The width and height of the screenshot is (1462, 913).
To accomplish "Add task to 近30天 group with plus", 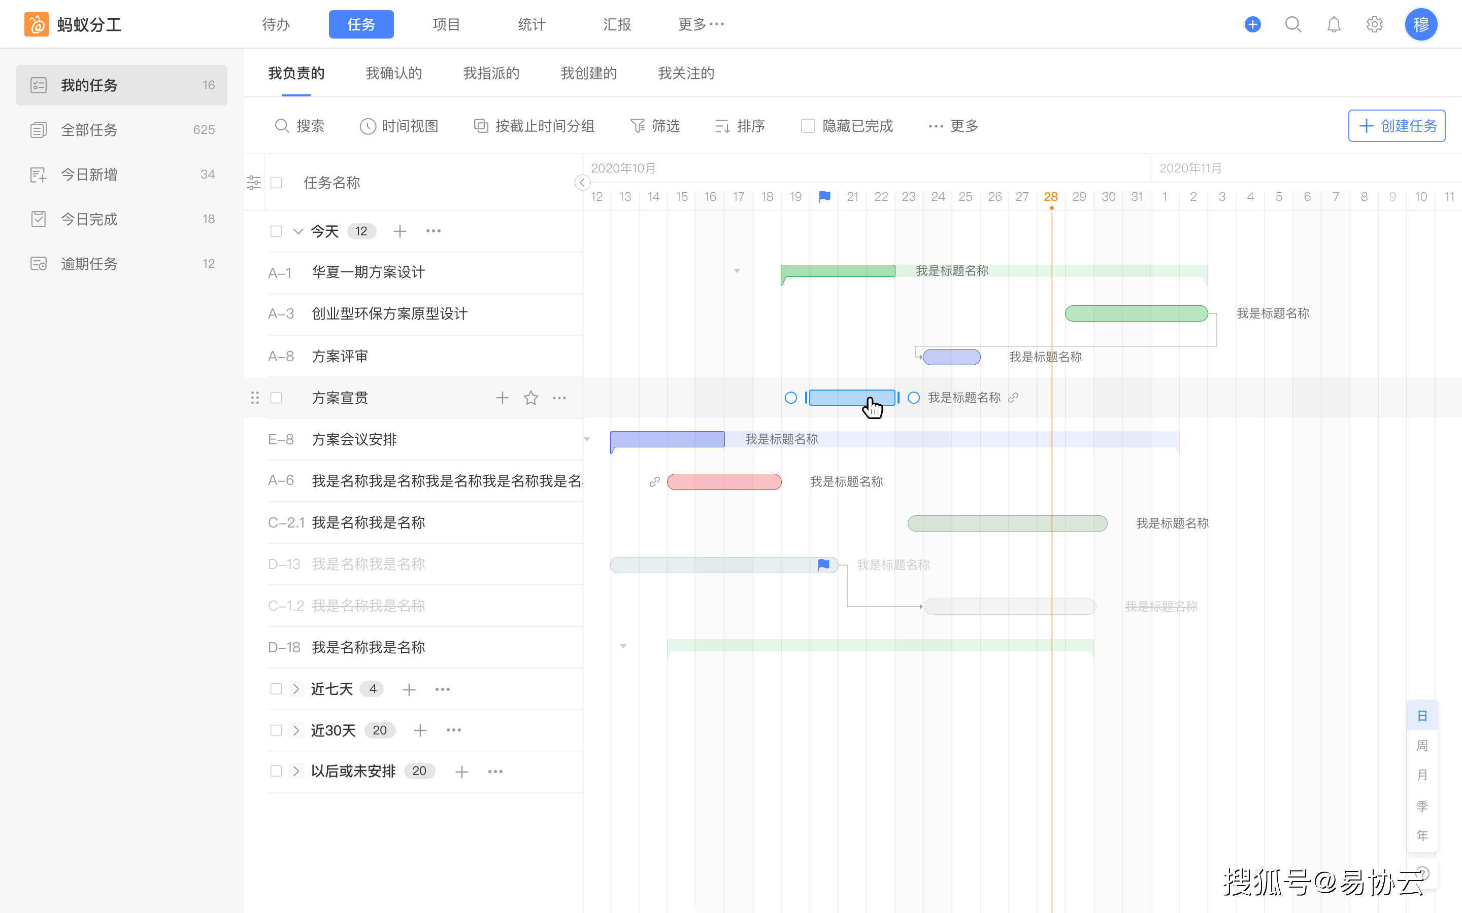I will [x=420, y=730].
